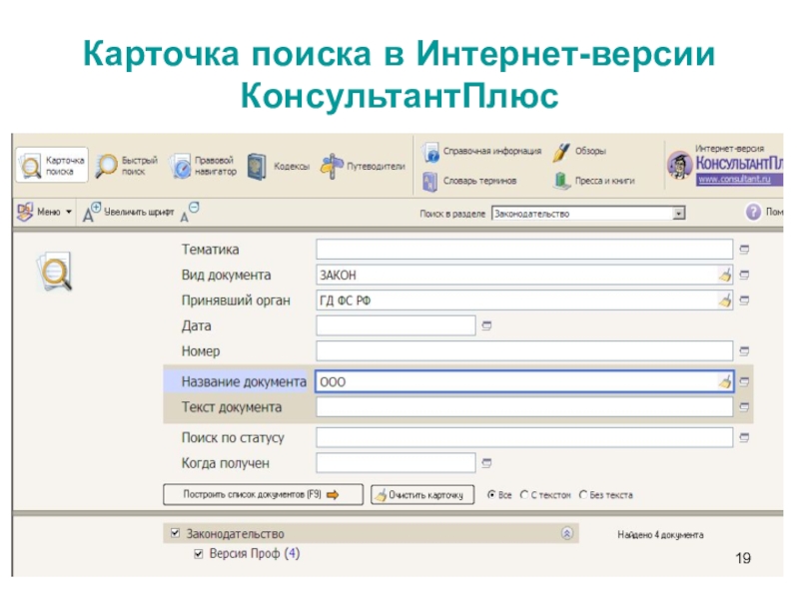Open Быстрый поиск

[128, 166]
